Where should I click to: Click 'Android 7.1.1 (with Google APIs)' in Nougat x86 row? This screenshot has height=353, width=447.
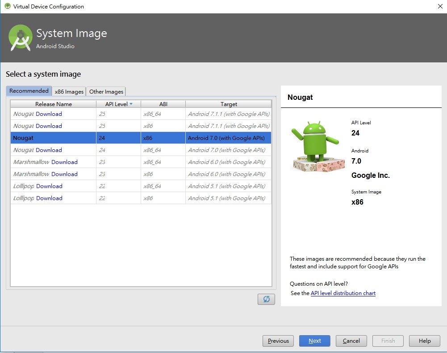pos(229,126)
